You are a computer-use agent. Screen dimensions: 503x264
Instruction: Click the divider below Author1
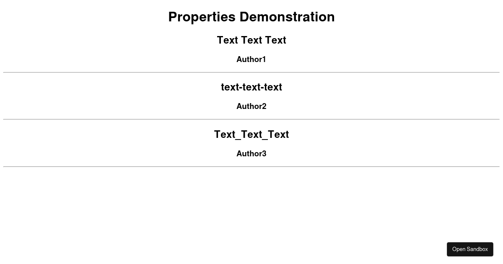coord(251,72)
